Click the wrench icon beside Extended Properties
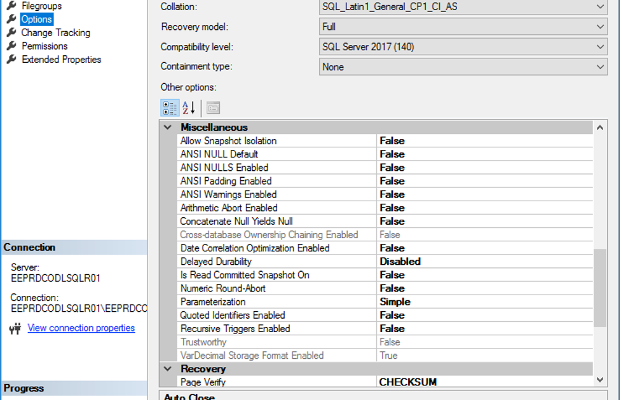The height and width of the screenshot is (400, 621). tap(11, 59)
